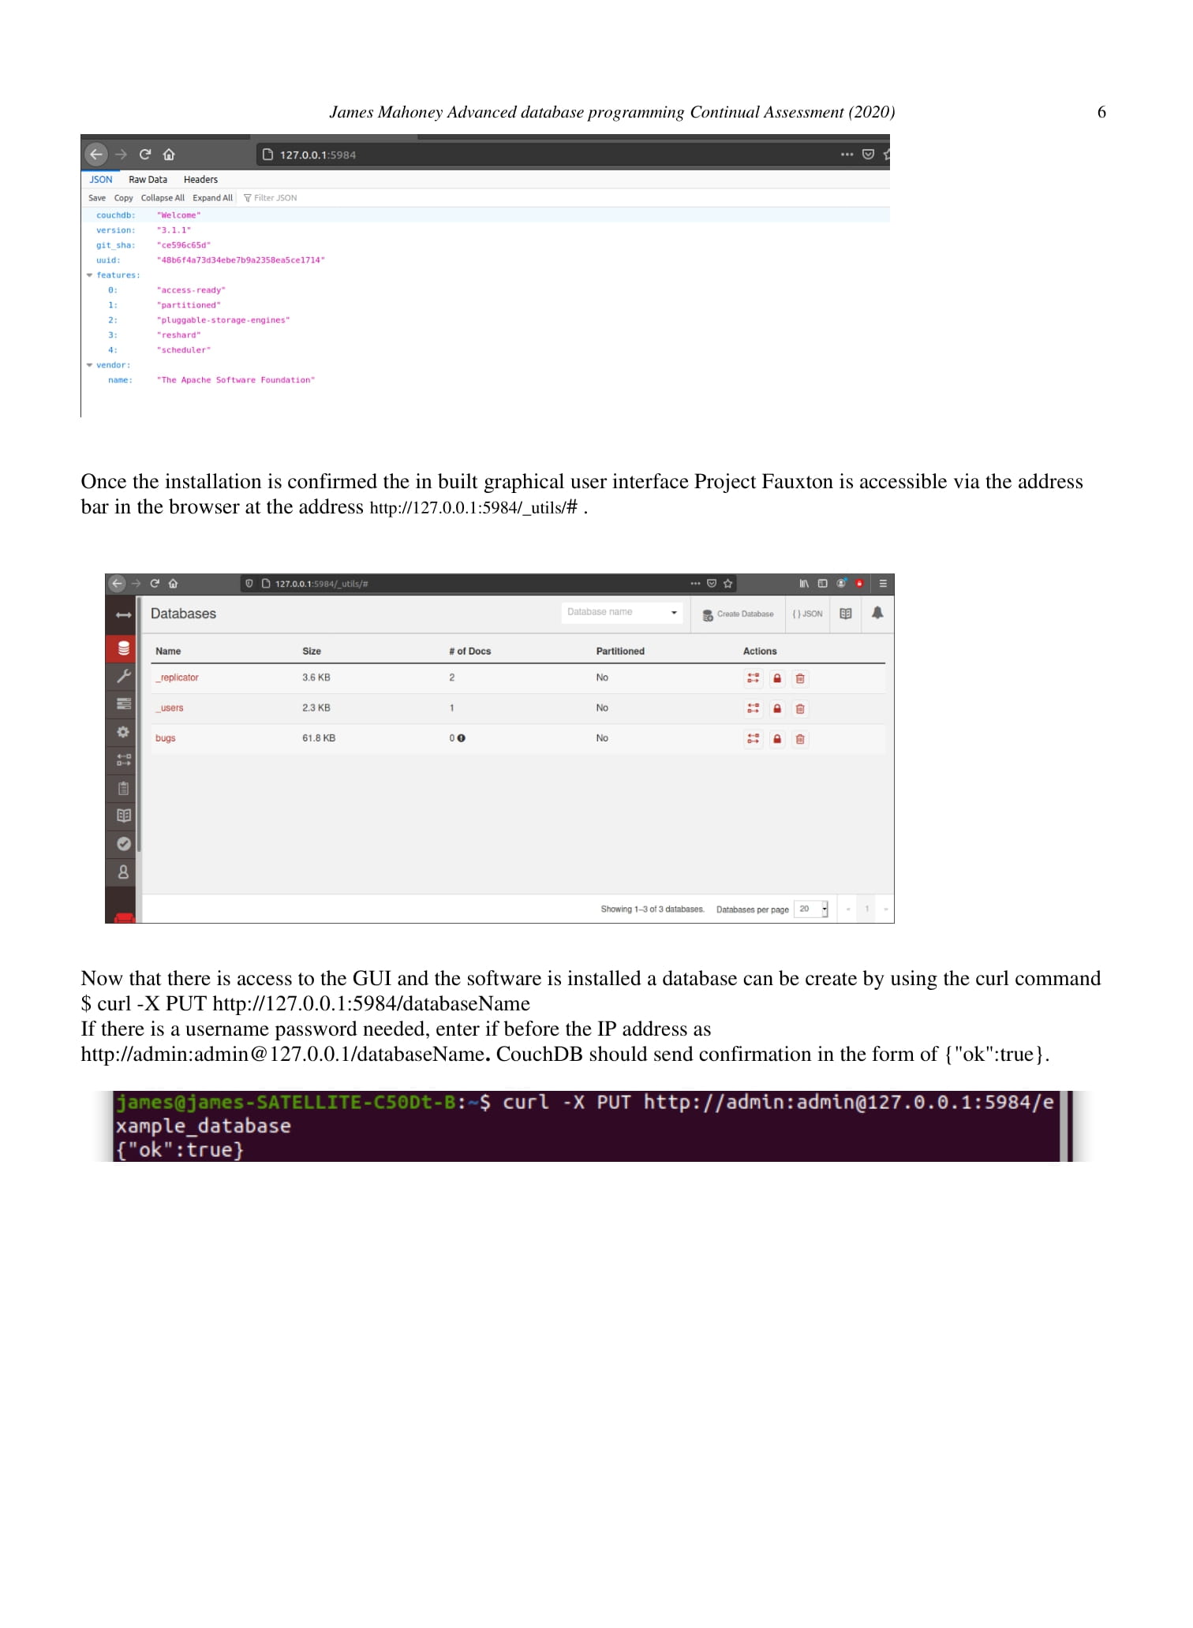Go to previous page in Fauxton pagination
The width and height of the screenshot is (1193, 1628).
point(848,909)
